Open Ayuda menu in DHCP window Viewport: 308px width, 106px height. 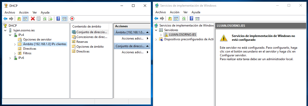45,12
